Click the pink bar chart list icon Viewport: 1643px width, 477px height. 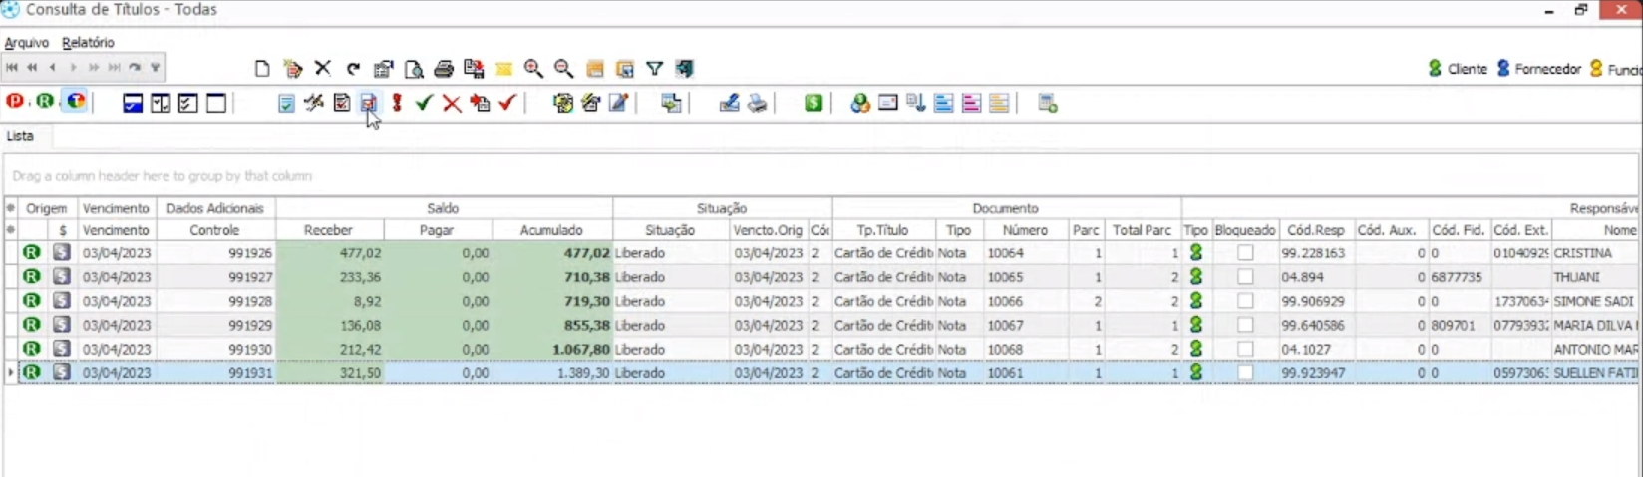click(x=971, y=103)
